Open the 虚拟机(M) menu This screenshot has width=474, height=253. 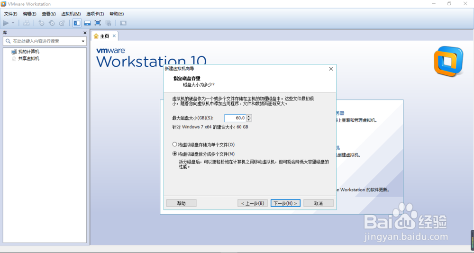point(71,14)
